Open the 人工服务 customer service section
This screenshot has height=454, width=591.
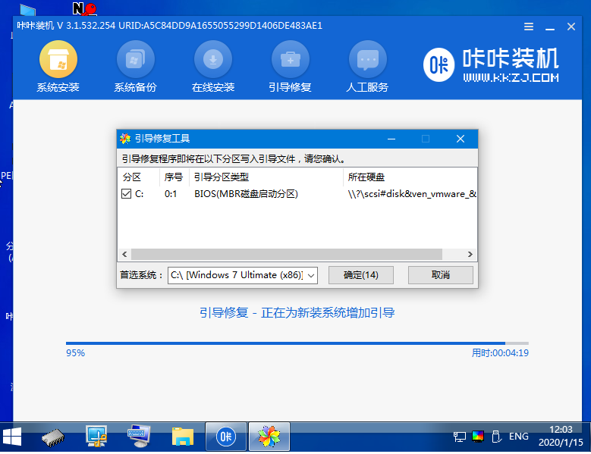(x=367, y=67)
